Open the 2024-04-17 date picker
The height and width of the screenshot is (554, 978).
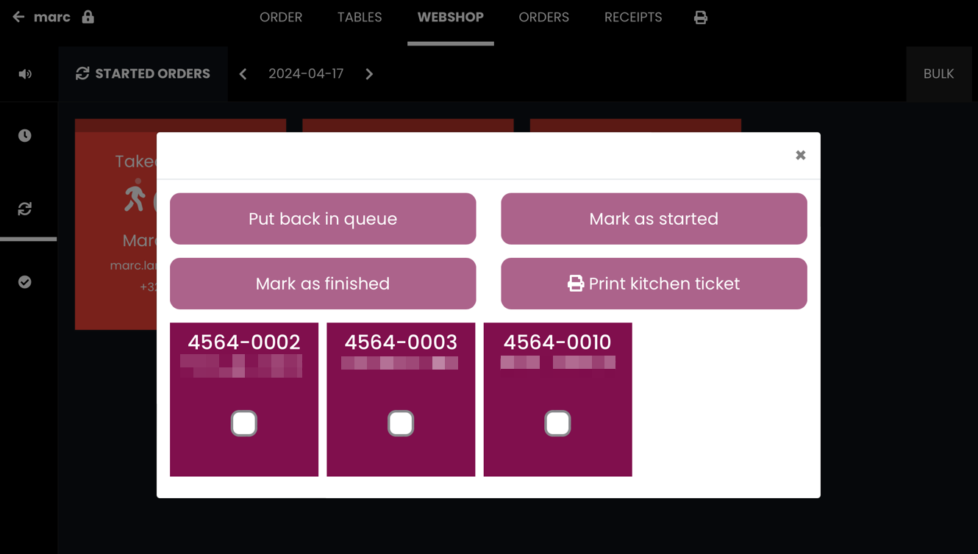tap(306, 74)
